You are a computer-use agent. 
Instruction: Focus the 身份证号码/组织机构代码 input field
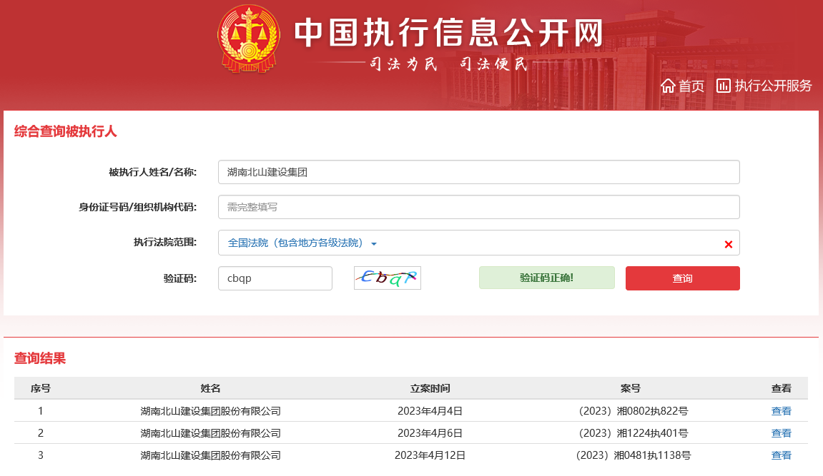[478, 207]
